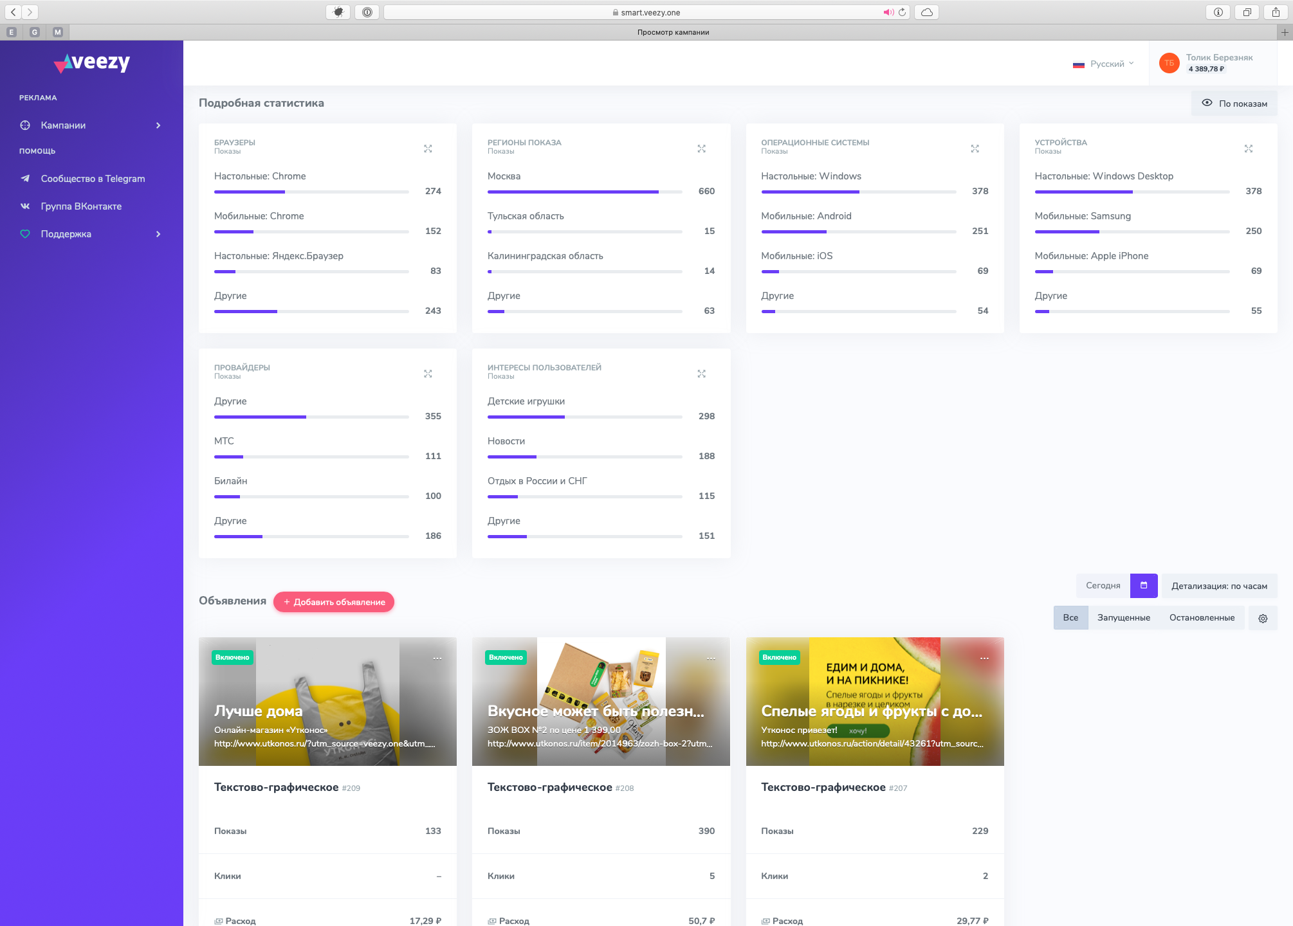Switch to Запущенные ads filter
1293x926 pixels.
1123,617
